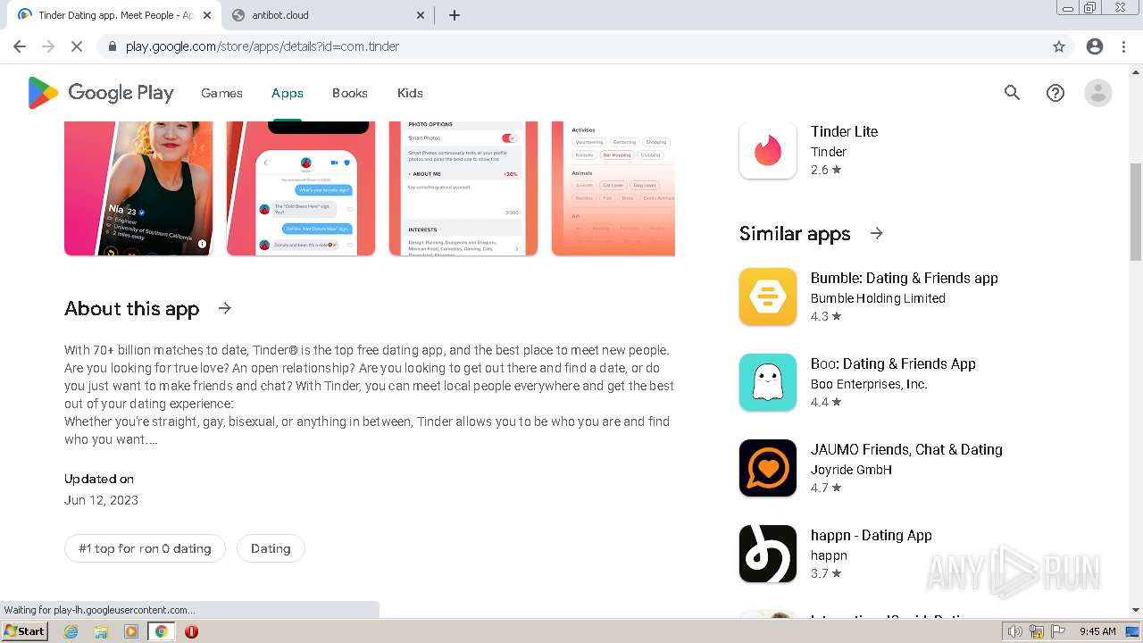The height and width of the screenshot is (643, 1143).
Task: Open the Boo ghost app icon
Action: point(768,382)
